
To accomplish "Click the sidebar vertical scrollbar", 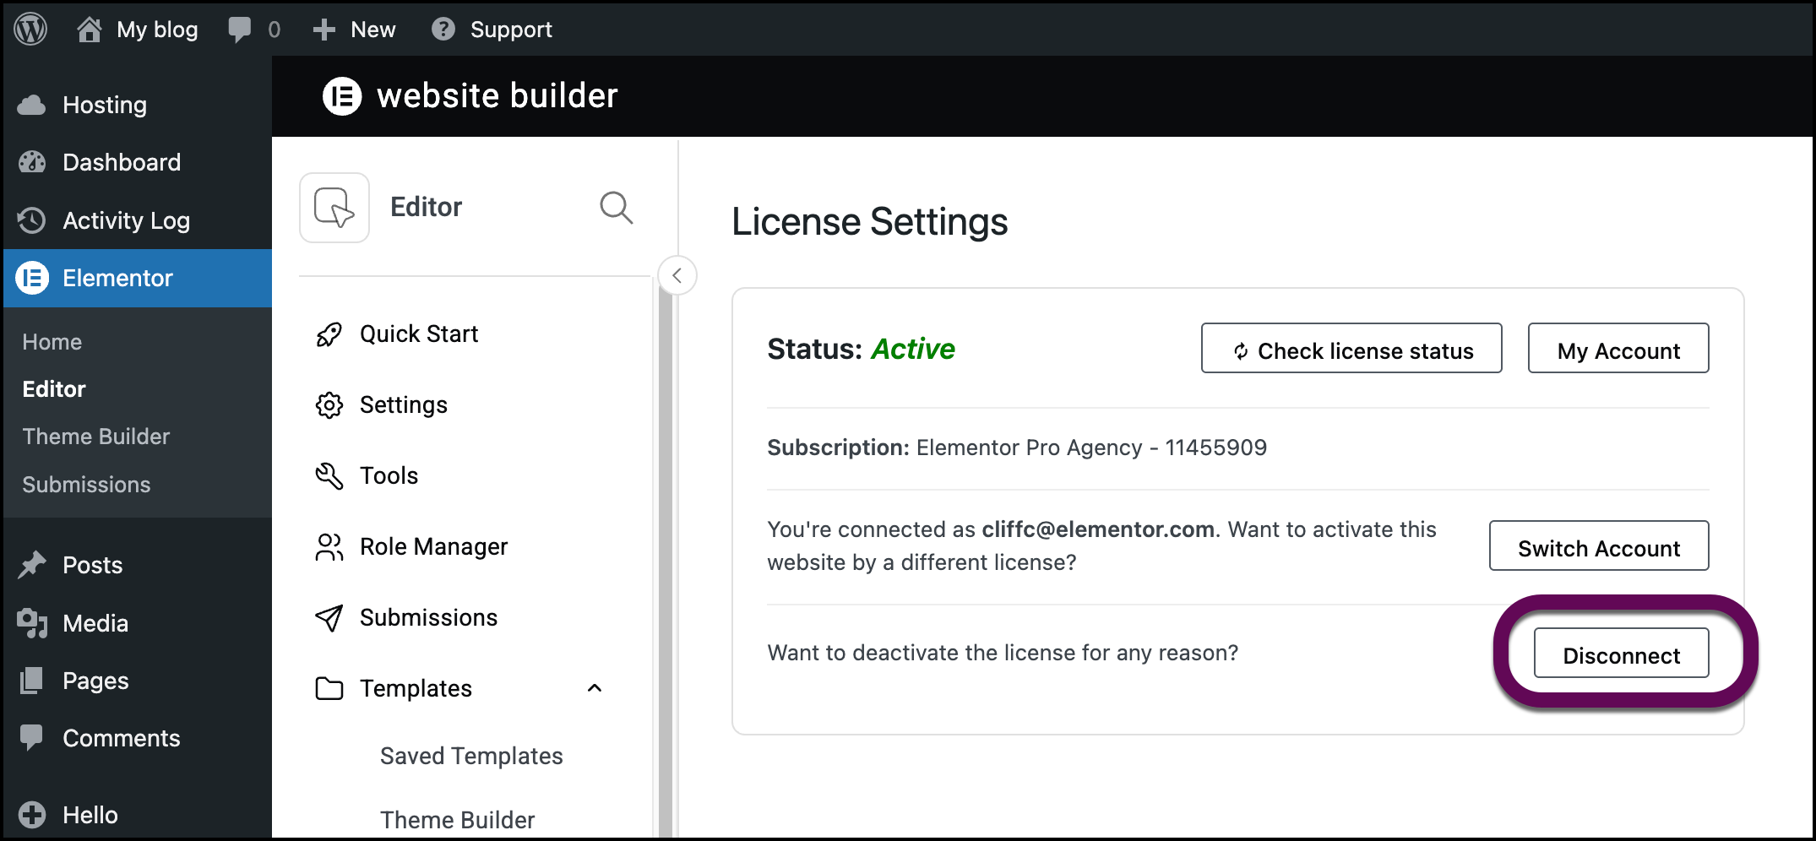I will [665, 557].
